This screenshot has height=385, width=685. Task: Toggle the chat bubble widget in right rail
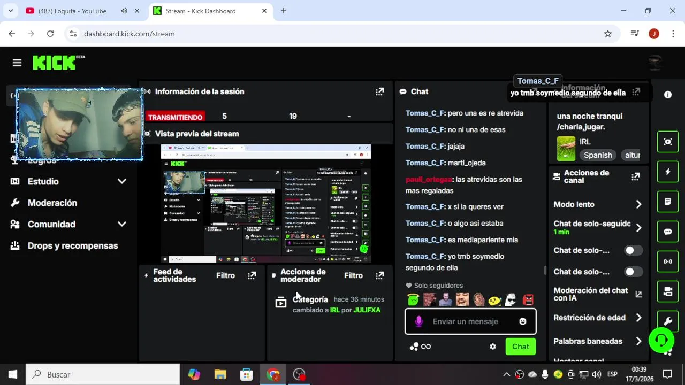[x=668, y=232]
